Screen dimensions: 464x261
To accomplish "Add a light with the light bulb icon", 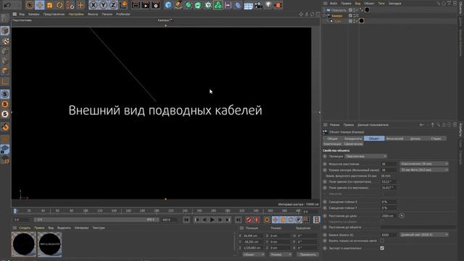I will tap(268, 5).
